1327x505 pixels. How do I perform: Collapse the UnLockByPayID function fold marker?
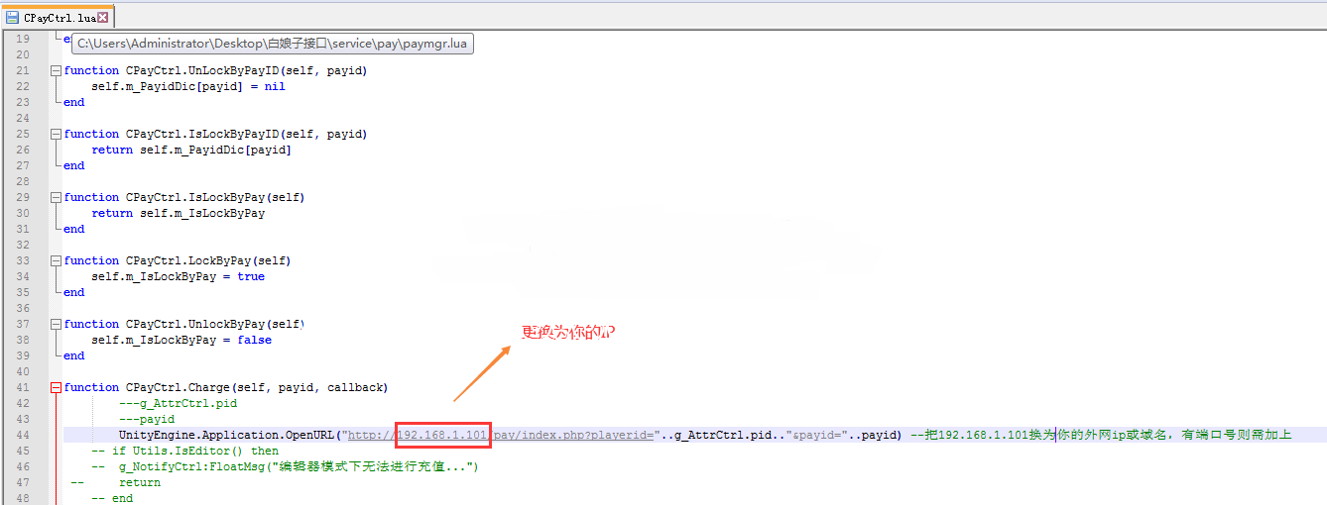point(56,70)
